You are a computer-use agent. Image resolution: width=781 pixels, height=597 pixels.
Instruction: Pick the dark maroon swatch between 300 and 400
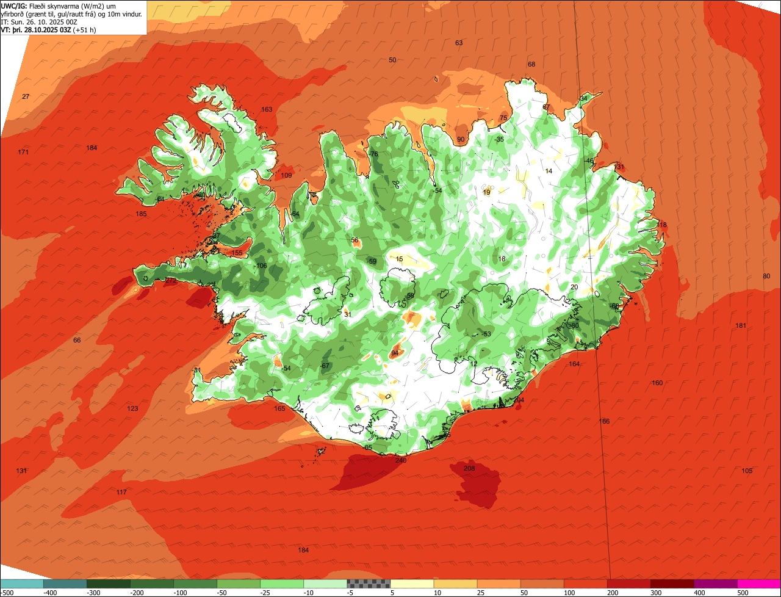coord(672,584)
